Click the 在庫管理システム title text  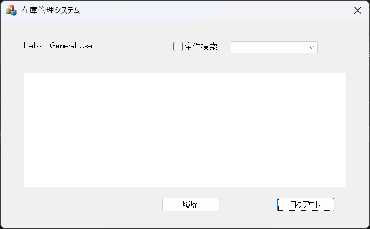(x=51, y=11)
